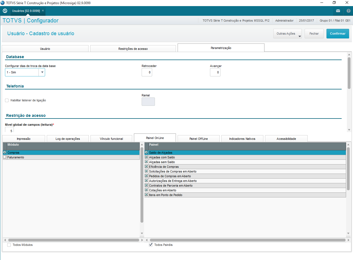Select the Parametrização tab

click(x=221, y=48)
